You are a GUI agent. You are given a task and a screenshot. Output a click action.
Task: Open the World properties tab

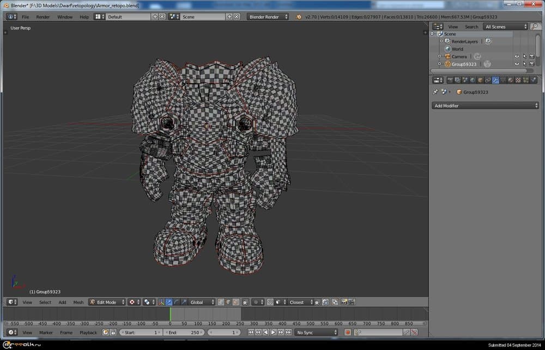(x=473, y=80)
